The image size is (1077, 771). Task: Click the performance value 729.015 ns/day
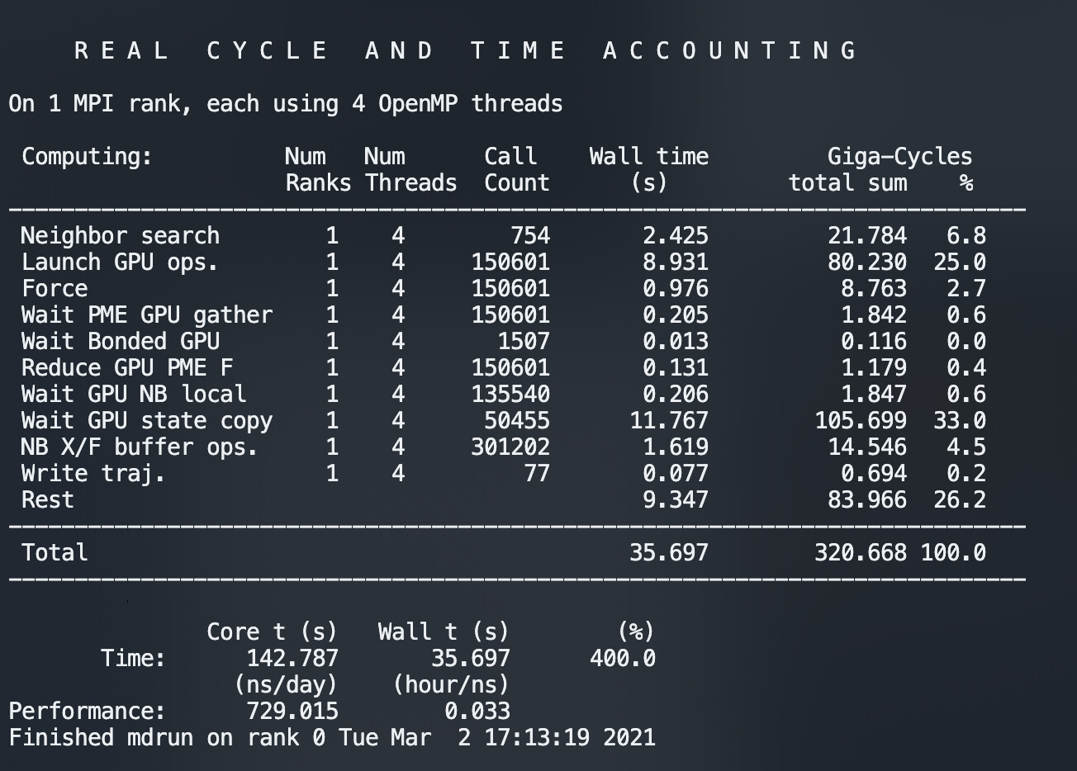[292, 711]
